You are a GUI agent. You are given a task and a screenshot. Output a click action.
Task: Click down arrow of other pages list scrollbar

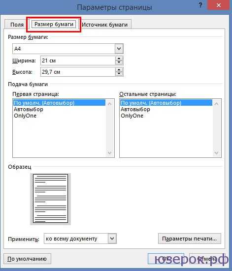(216, 152)
